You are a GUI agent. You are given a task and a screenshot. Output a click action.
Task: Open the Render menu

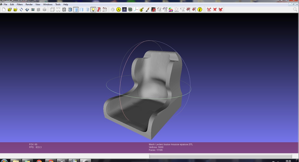(29, 4)
